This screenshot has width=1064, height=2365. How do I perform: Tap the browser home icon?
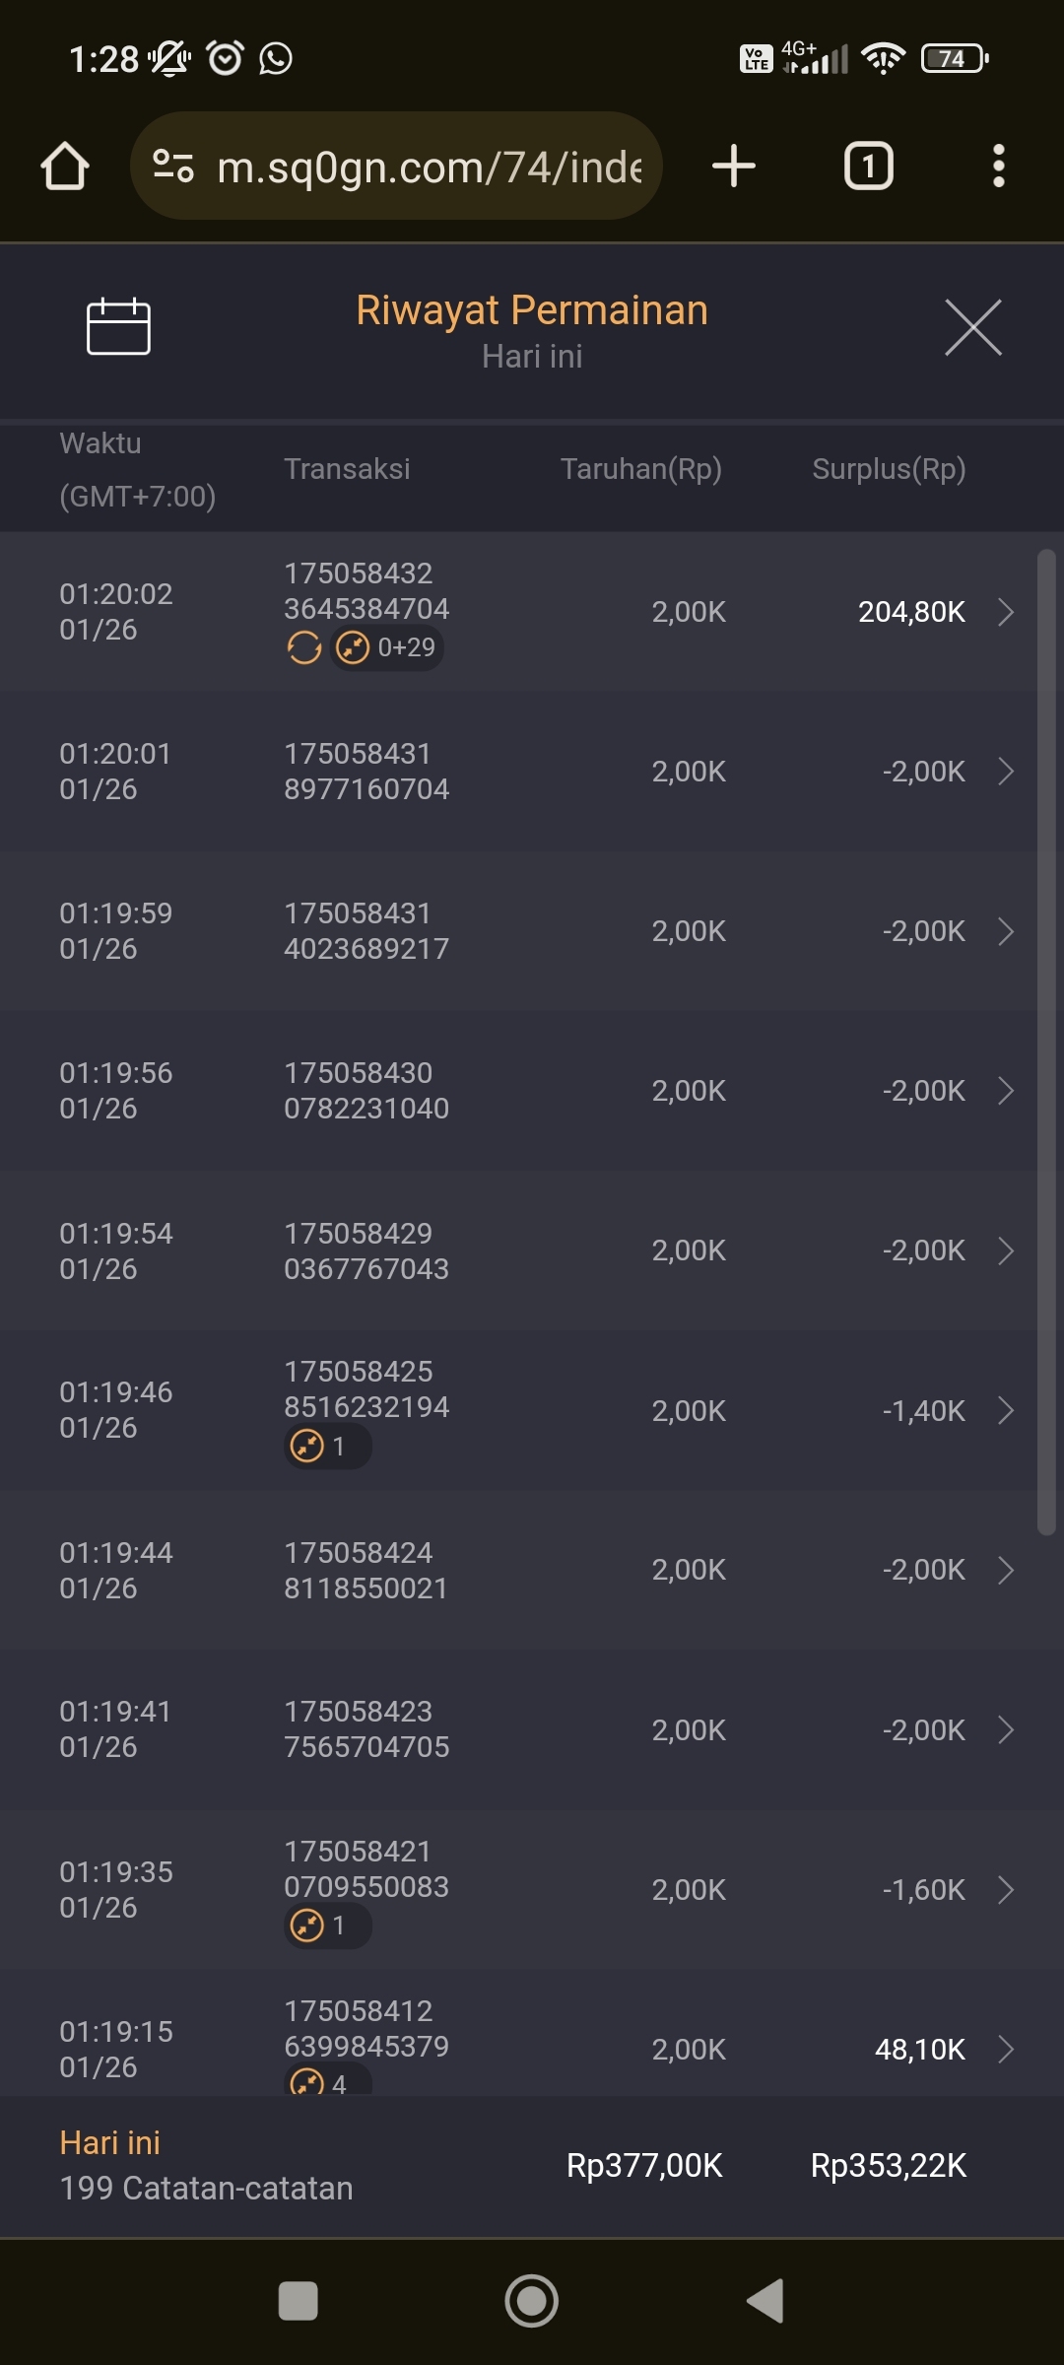point(65,166)
